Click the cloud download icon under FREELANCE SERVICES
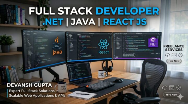 click(x=168, y=55)
